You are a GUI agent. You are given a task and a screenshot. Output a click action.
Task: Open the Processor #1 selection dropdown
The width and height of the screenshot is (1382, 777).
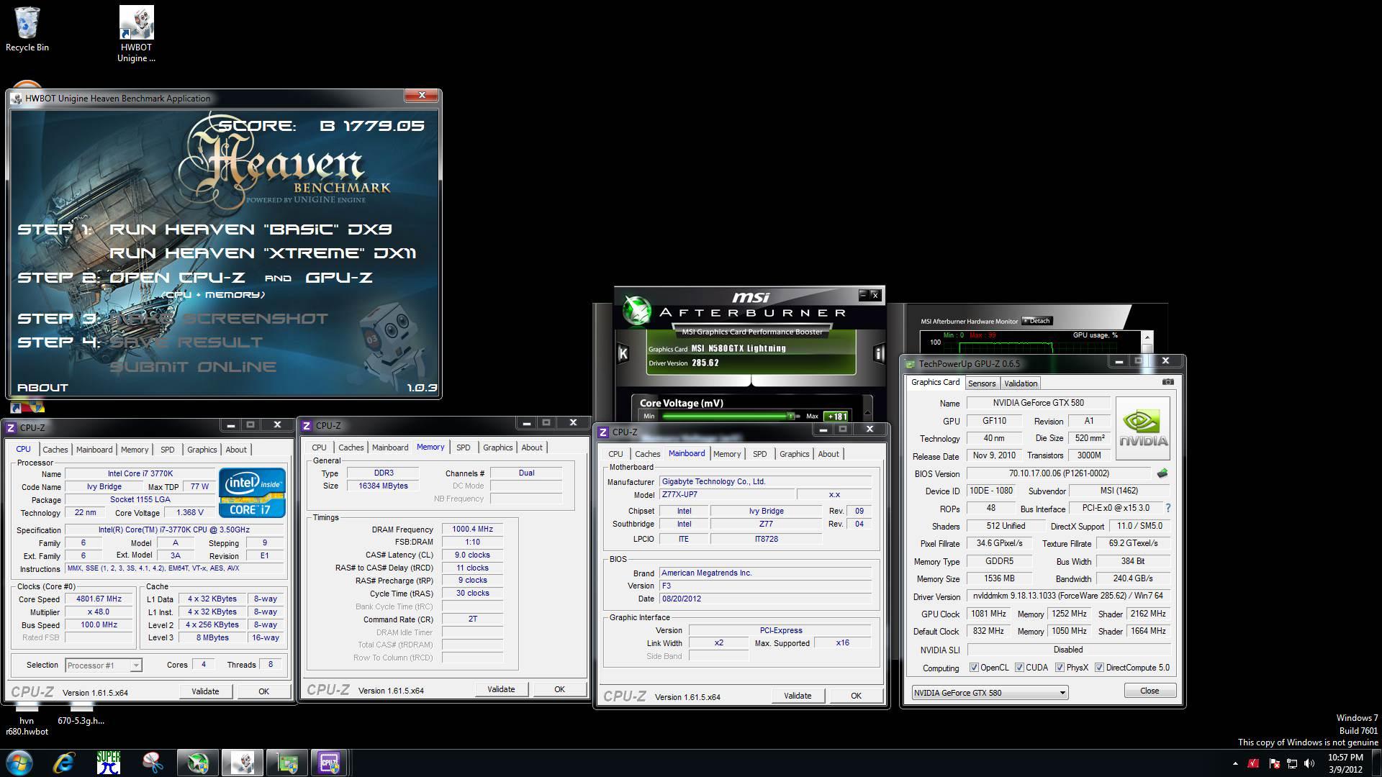pos(103,665)
